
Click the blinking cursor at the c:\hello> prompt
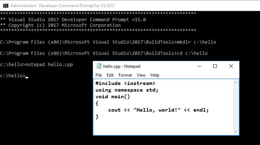(x=27, y=76)
